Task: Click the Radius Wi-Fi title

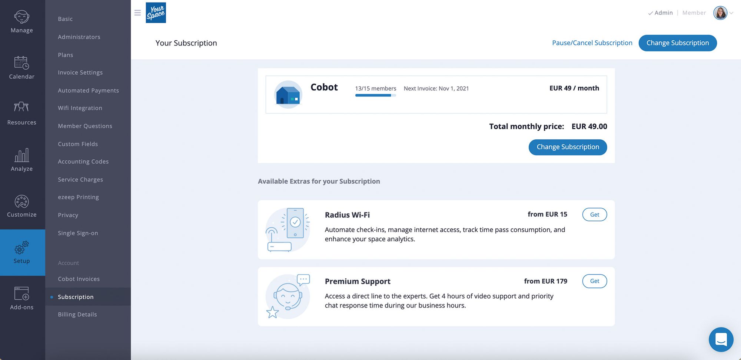Action: pyautogui.click(x=347, y=215)
